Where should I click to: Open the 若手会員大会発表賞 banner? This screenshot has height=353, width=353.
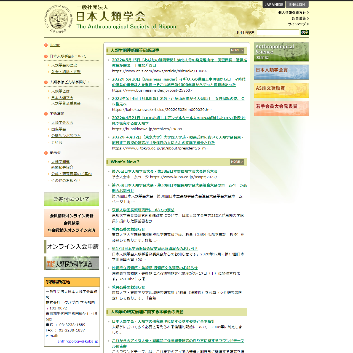(281, 108)
